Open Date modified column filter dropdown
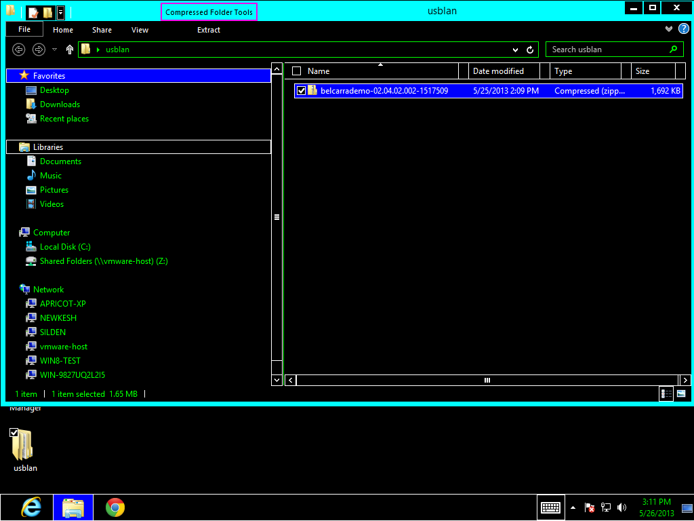The height and width of the screenshot is (521, 694). [545, 71]
